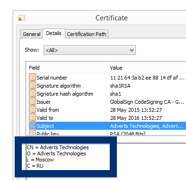This screenshot has height=180, width=186.
Task: Click the GlobalSign CodeSigning CA value
Action: [147, 102]
